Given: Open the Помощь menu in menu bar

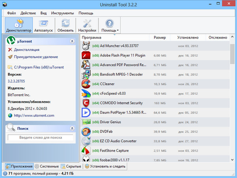Looking at the screenshot, I should pos(86,13).
